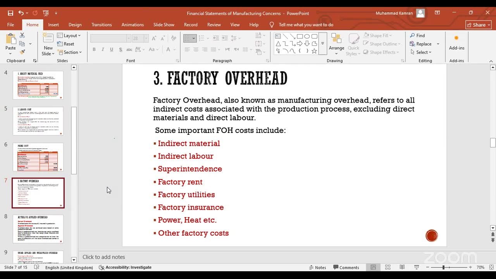Click the zoom slider handle
The height and width of the screenshot is (279, 496).
click(x=443, y=267)
